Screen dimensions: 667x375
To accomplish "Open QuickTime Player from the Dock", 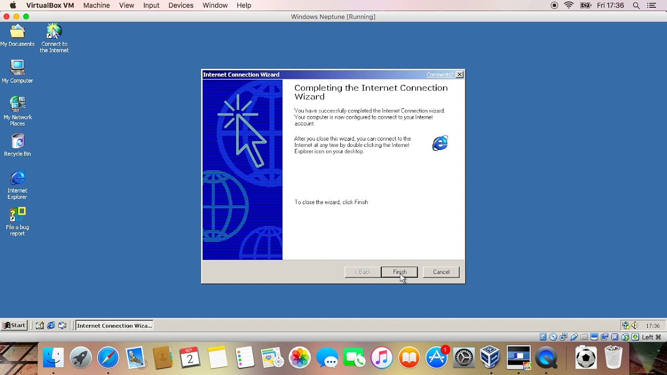I will tap(546, 358).
